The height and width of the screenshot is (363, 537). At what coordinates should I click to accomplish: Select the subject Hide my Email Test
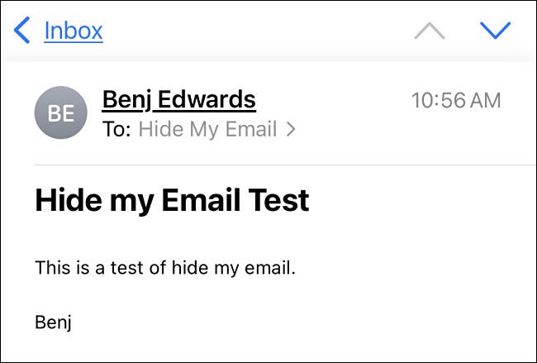[x=172, y=201]
